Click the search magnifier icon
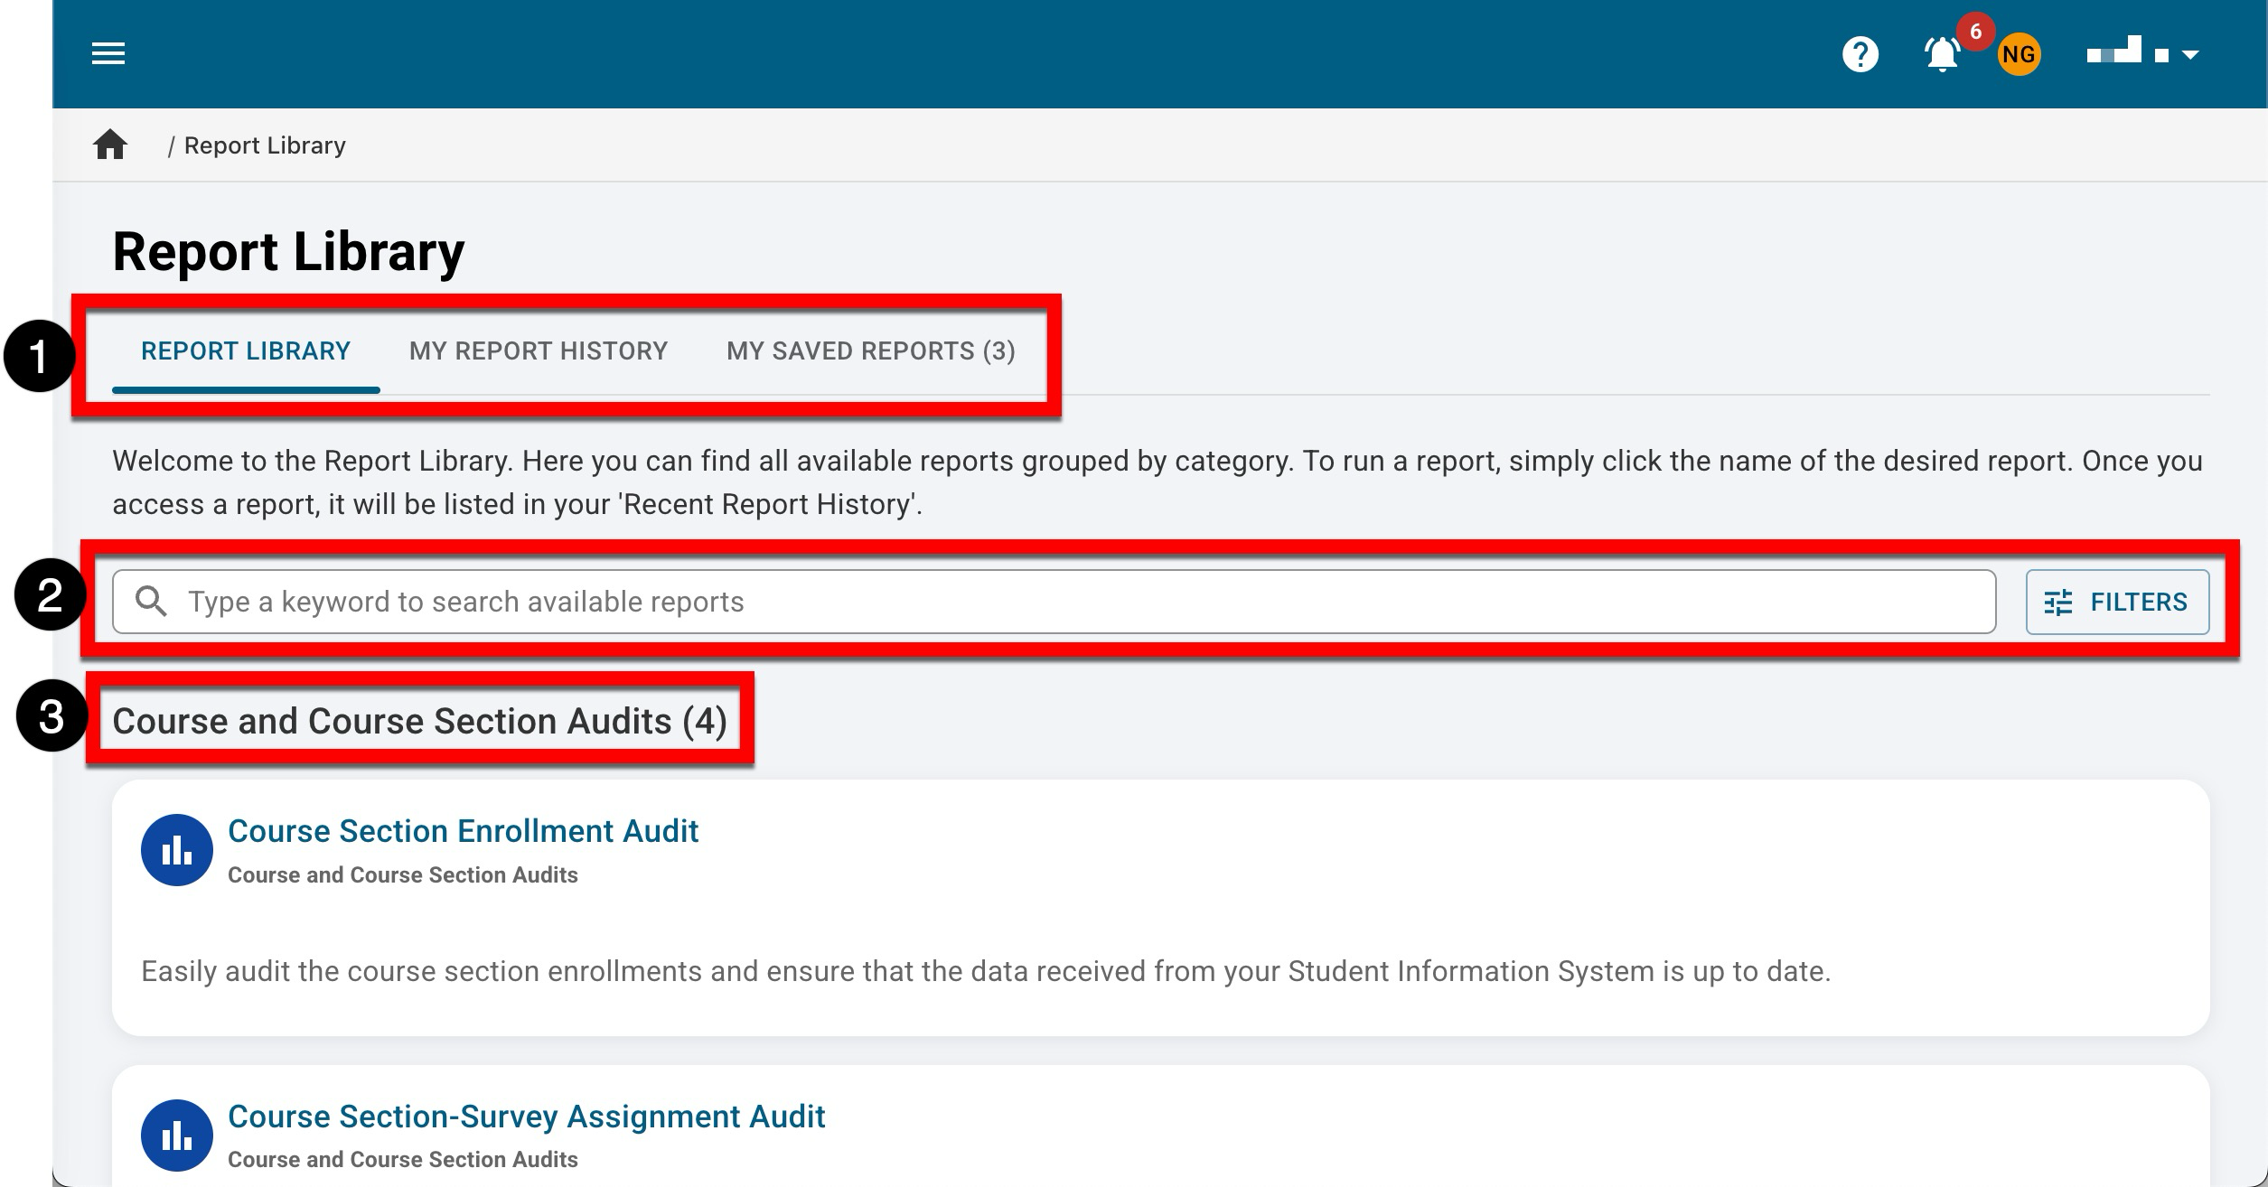Image resolution: width=2268 pixels, height=1187 pixels. click(151, 602)
